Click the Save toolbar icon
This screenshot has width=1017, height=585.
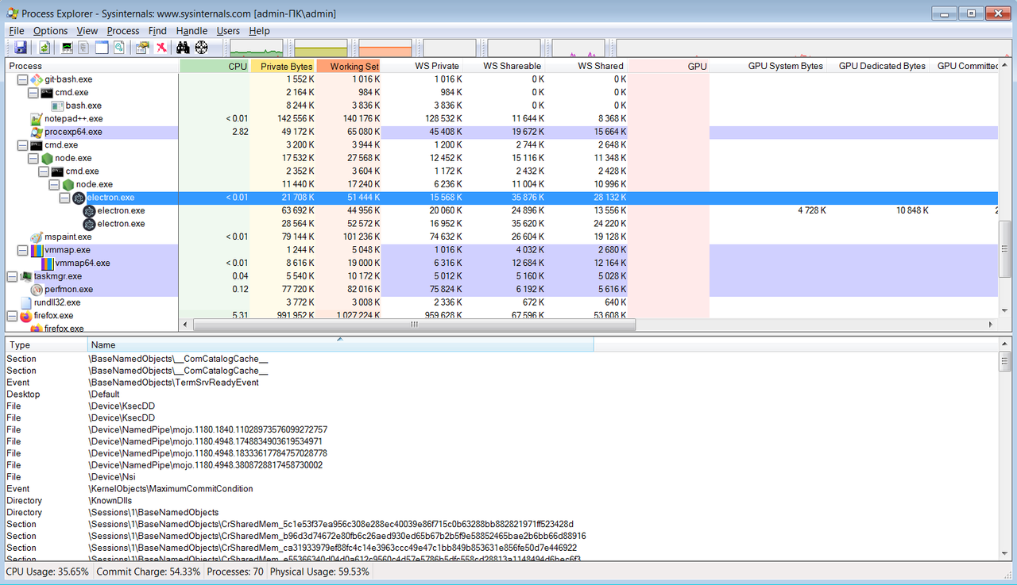point(21,47)
